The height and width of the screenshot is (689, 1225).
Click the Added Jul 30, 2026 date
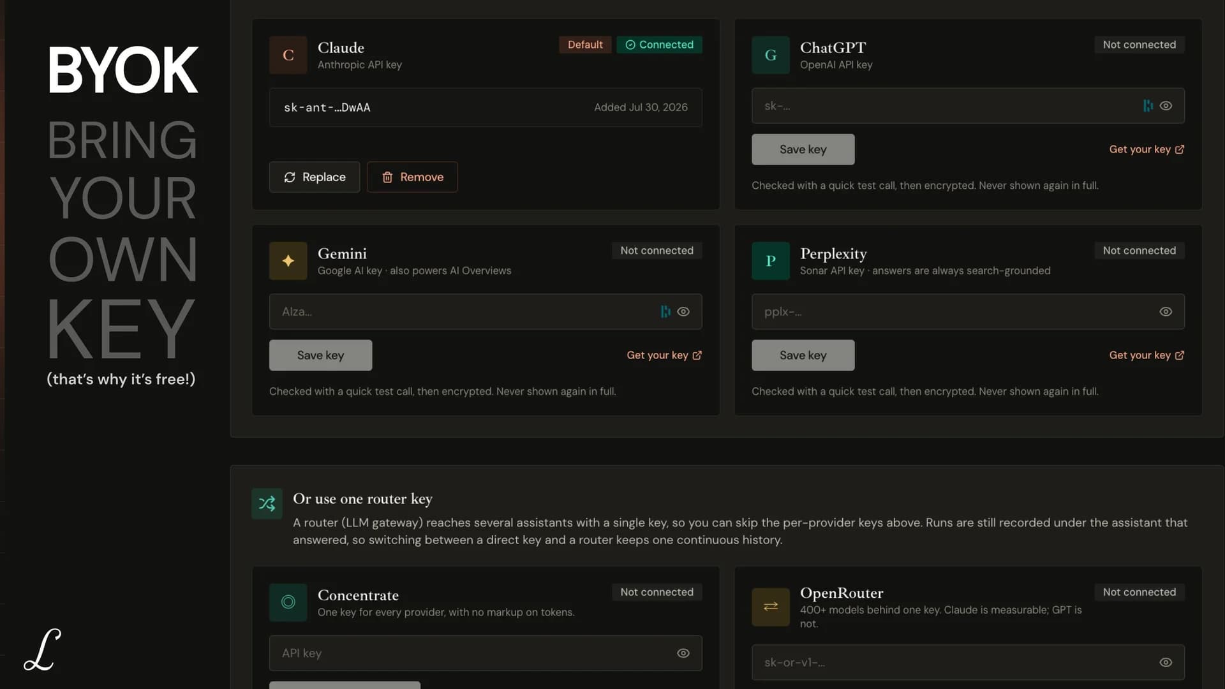(641, 107)
